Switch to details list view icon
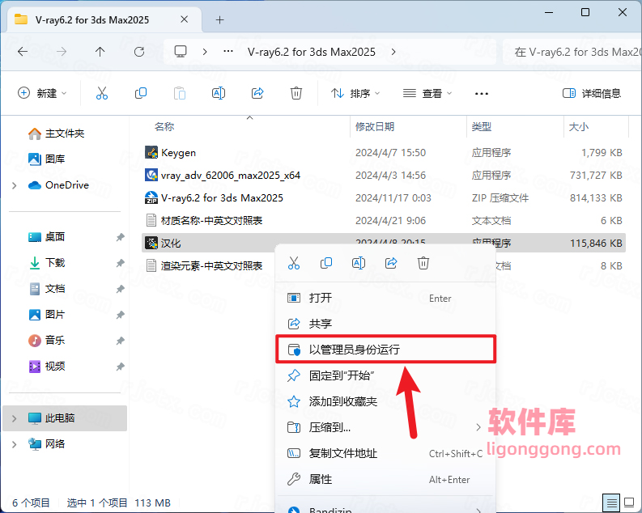 point(612,502)
